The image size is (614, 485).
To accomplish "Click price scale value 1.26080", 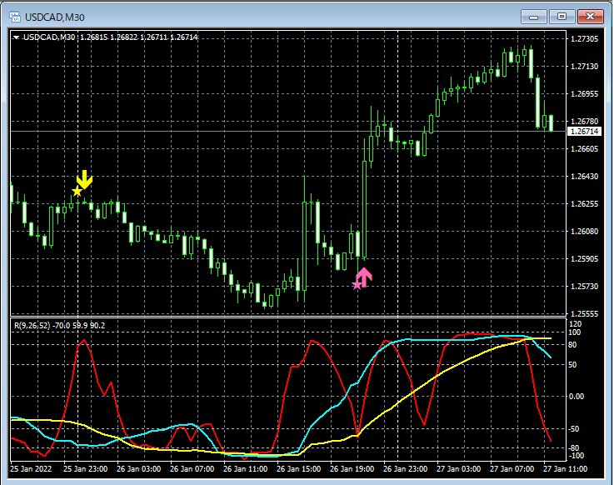I will (x=585, y=231).
